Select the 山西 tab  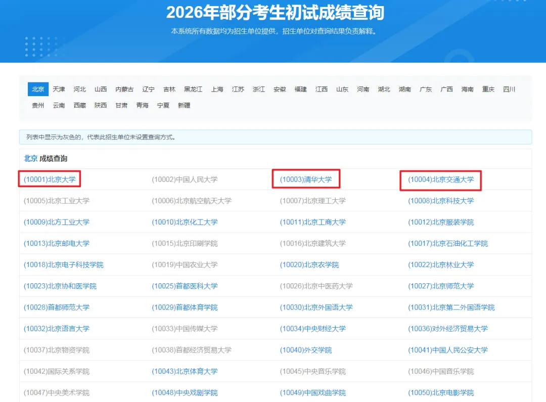tap(101, 89)
